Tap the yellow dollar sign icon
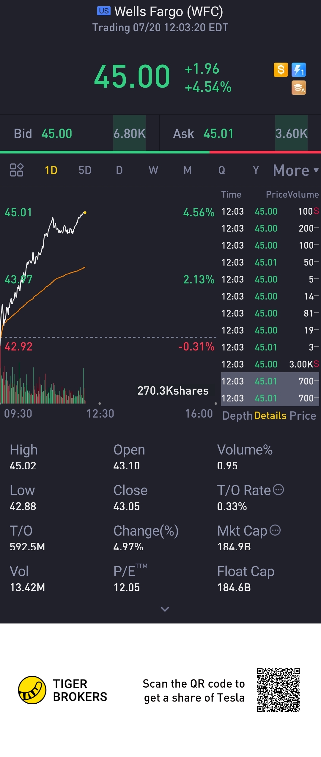This screenshot has height=757, width=321. point(281,70)
